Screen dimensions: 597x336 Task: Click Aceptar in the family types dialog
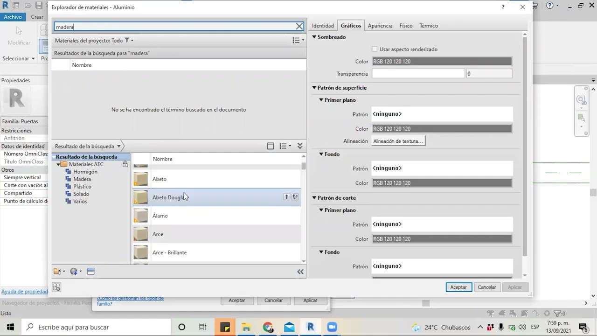237,300
